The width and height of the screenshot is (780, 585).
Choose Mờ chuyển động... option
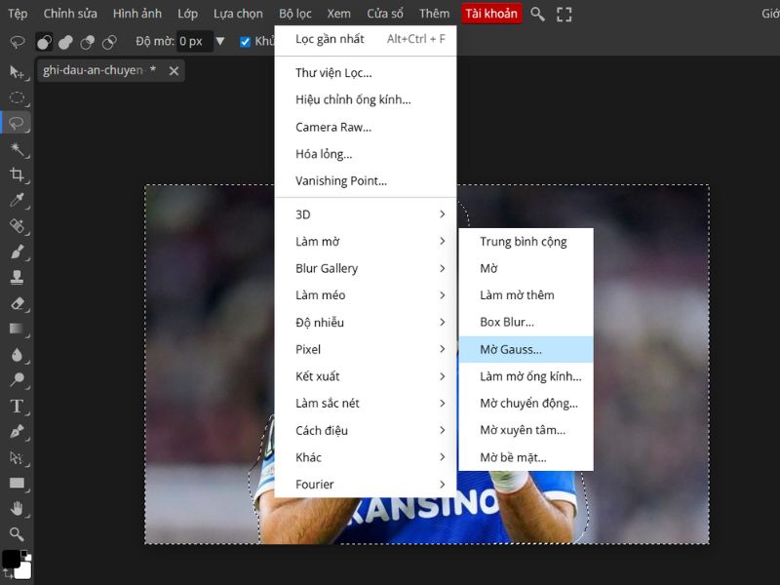(x=526, y=403)
